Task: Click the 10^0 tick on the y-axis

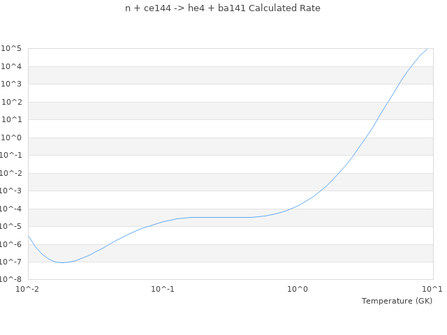Action: (x=12, y=137)
